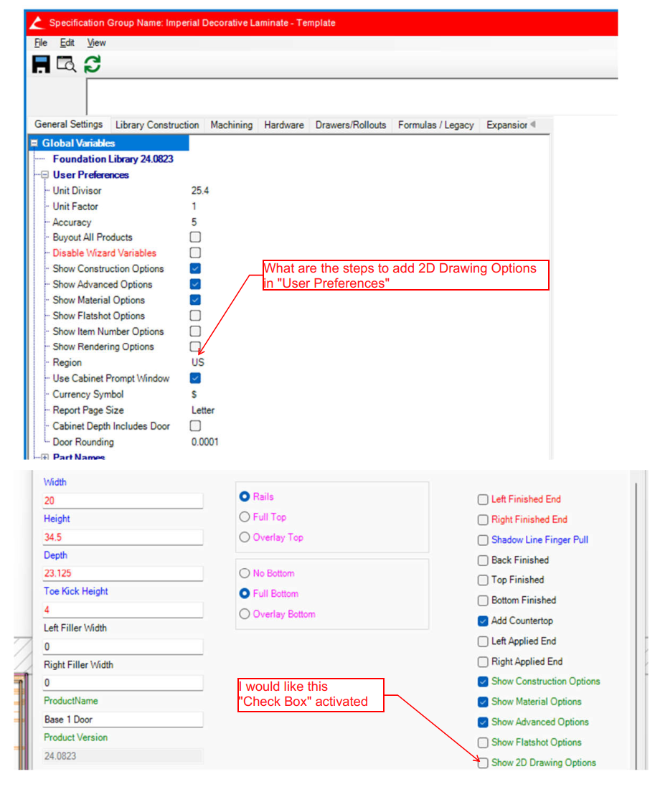Click the Door Rounding value 0.0001
660x802 pixels.
coord(204,442)
